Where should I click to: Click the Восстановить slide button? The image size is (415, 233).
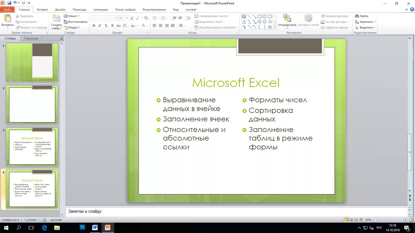[75, 22]
